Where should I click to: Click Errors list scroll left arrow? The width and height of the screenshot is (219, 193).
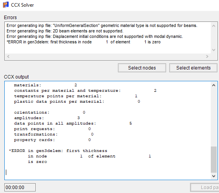pyautogui.click(x=8, y=56)
